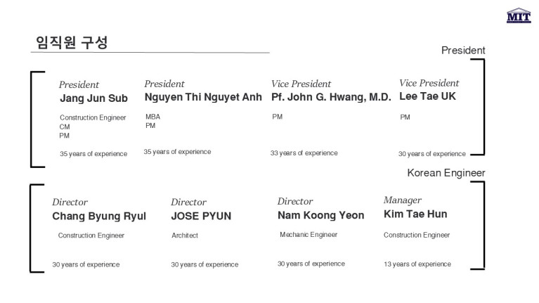The height and width of the screenshot is (303, 539).
Task: Select the Architect role text
Action: 185,236
